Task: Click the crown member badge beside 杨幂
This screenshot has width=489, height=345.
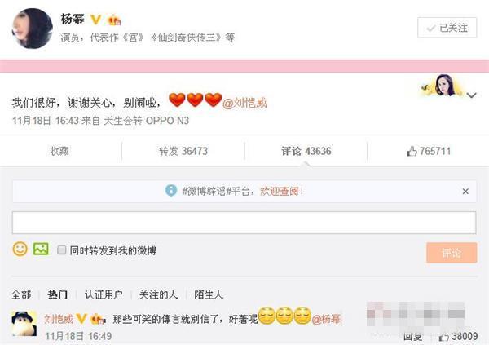Action: tap(114, 20)
